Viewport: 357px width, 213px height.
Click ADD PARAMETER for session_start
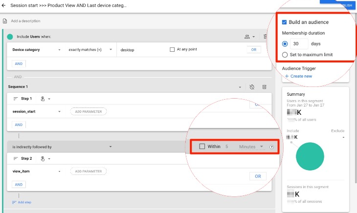point(89,111)
